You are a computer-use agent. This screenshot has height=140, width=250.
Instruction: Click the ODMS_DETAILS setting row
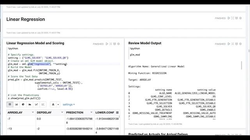(172, 110)
